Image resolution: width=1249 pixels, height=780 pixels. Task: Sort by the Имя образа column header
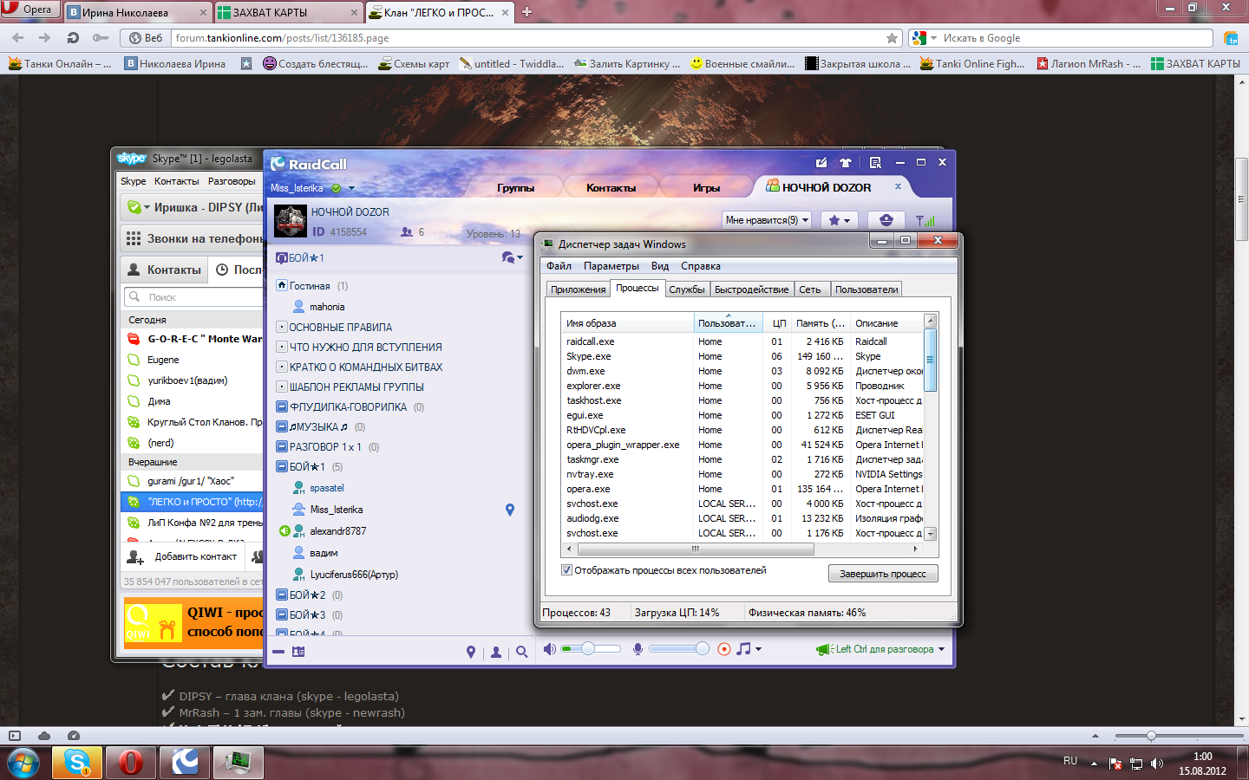pos(628,323)
